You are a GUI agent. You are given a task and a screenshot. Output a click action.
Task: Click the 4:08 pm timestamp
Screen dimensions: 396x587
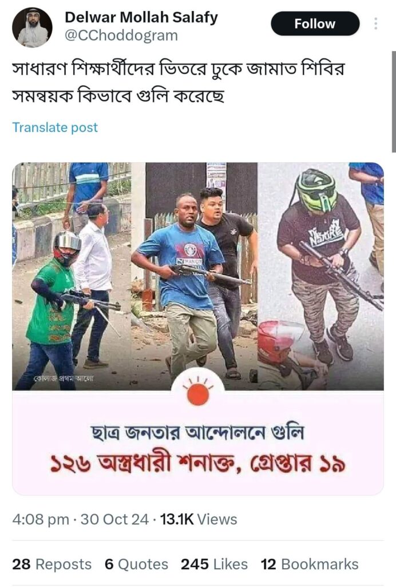[x=41, y=519]
